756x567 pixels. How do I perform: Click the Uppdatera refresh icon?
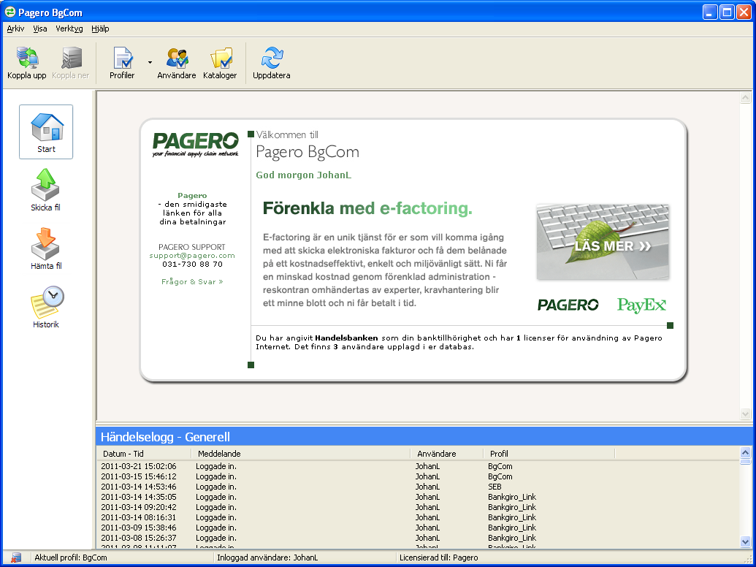pos(272,58)
